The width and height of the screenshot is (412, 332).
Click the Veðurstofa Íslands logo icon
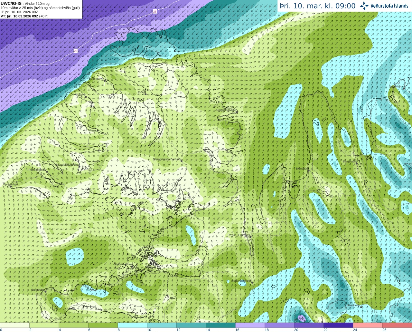click(364, 6)
